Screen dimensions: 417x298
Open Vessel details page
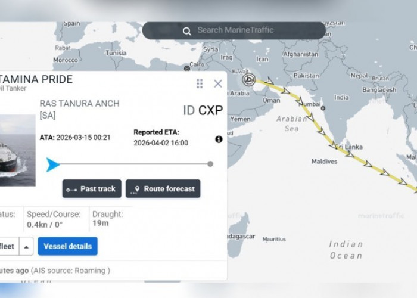coord(67,246)
